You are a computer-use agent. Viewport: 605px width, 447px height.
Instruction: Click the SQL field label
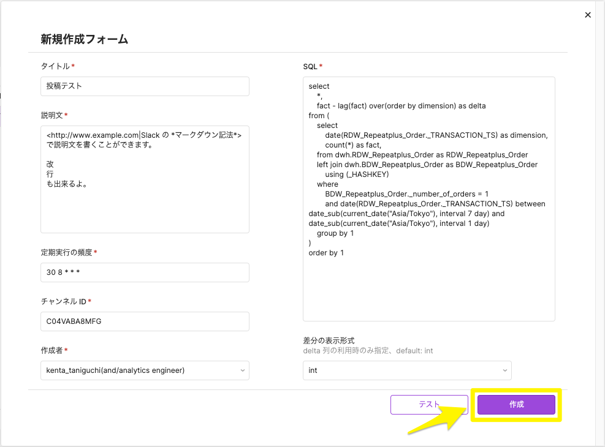pos(310,66)
